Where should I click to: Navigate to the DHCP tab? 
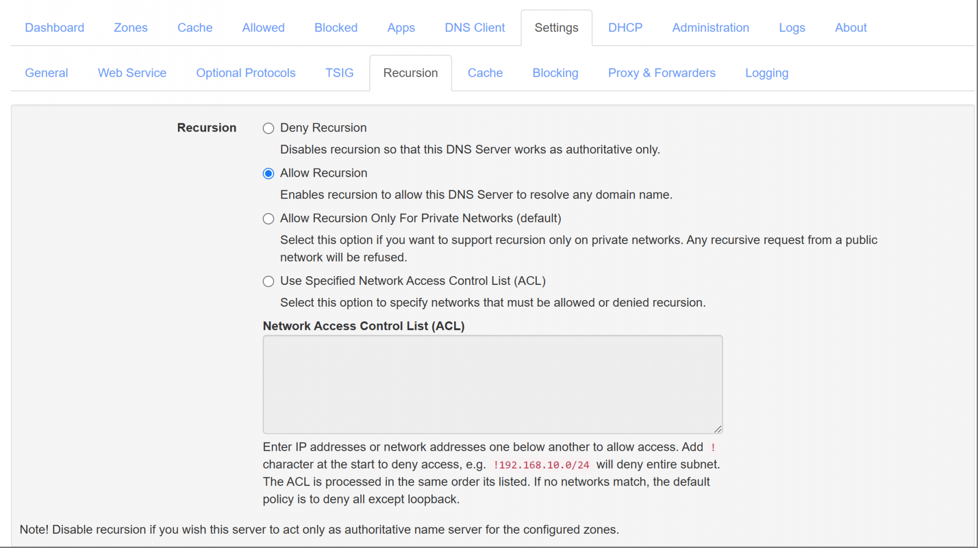625,27
